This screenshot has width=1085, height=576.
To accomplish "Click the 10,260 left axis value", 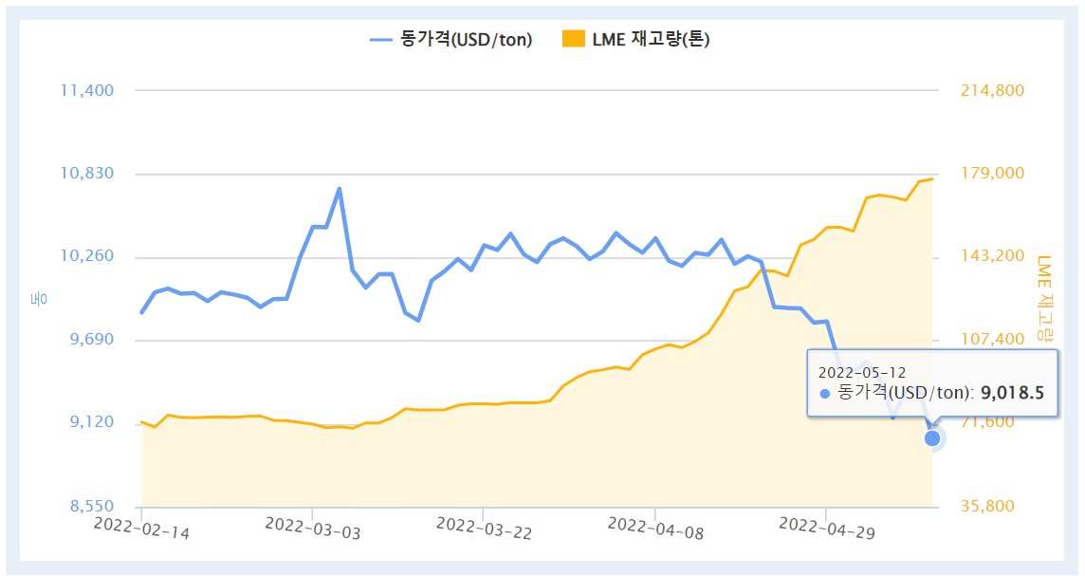I will tap(86, 256).
